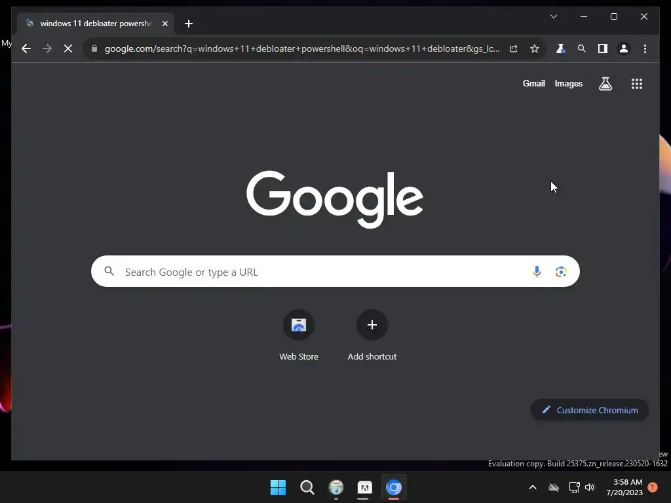Search by image with Google Lens
This screenshot has width=671, height=503.
561,271
